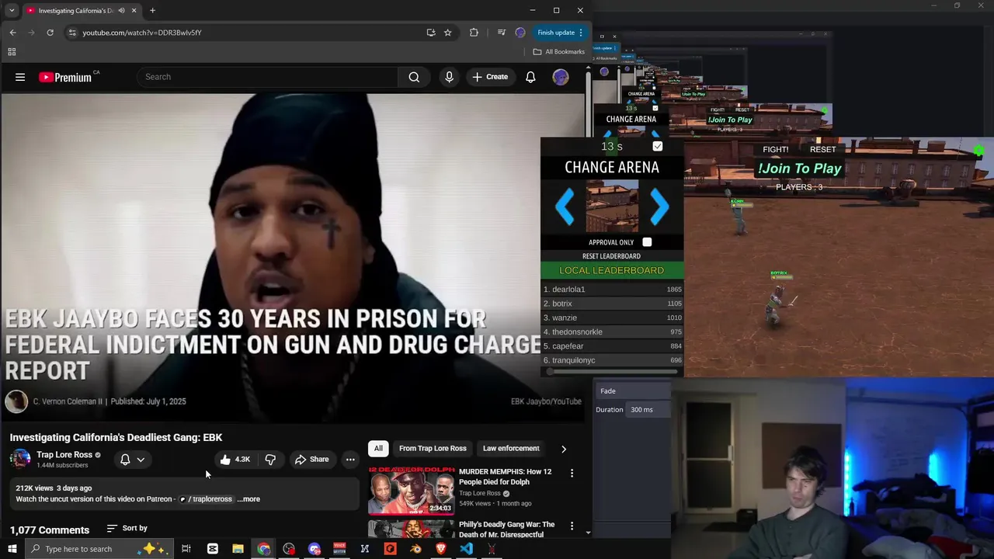Open more actions menu under video

coord(350,460)
